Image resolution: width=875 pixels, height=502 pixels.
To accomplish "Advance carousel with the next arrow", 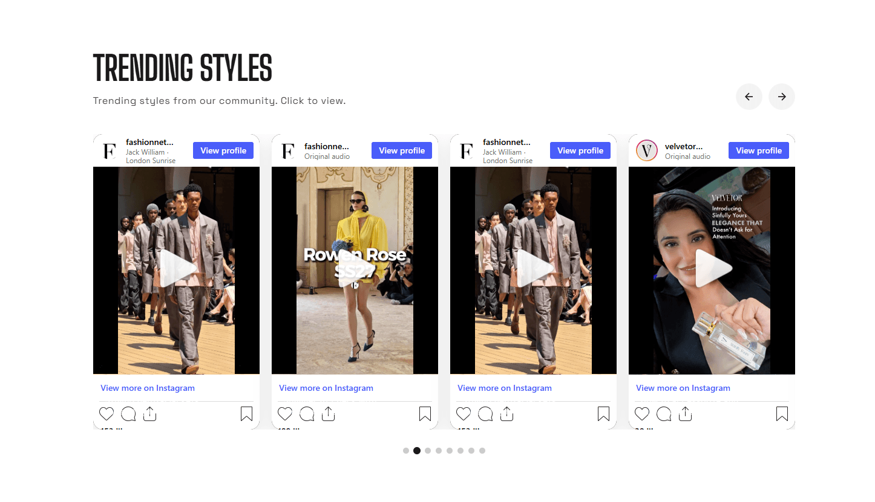I will click(782, 97).
